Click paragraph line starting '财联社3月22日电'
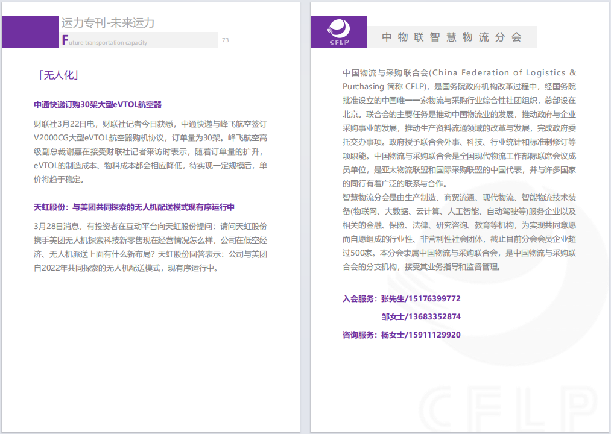The height and width of the screenshot is (434, 611). 150,124
